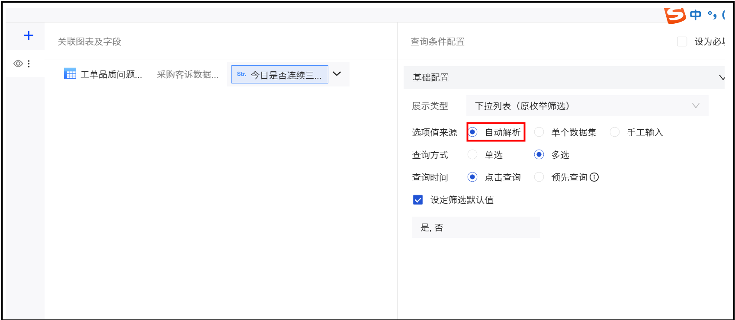Collapse the 基础配置 section

pos(721,78)
